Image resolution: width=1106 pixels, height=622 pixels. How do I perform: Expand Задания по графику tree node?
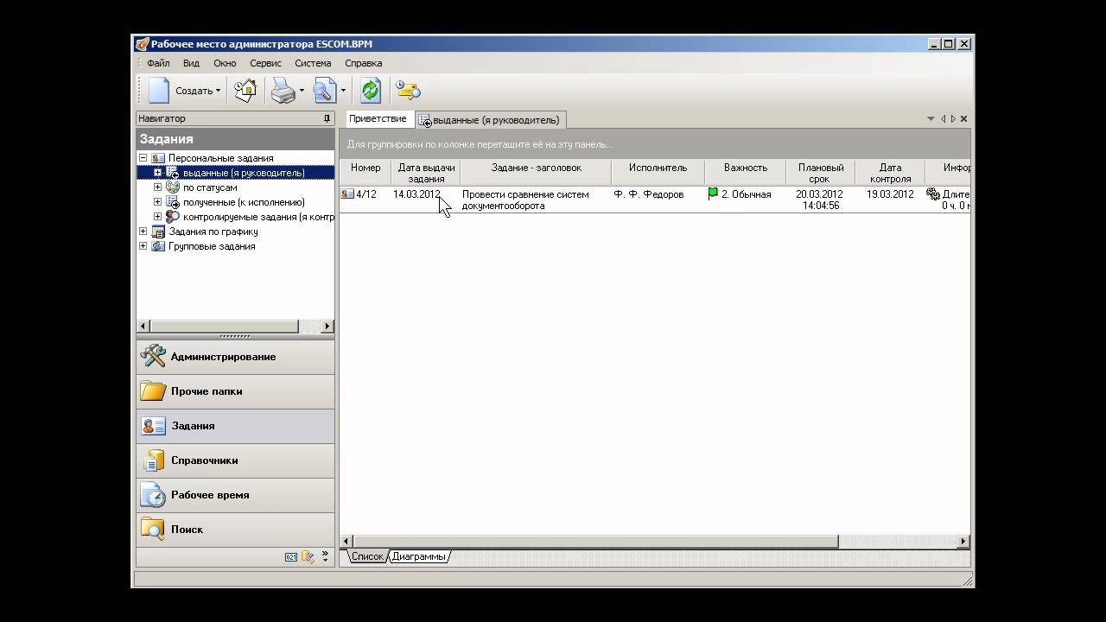tap(143, 232)
